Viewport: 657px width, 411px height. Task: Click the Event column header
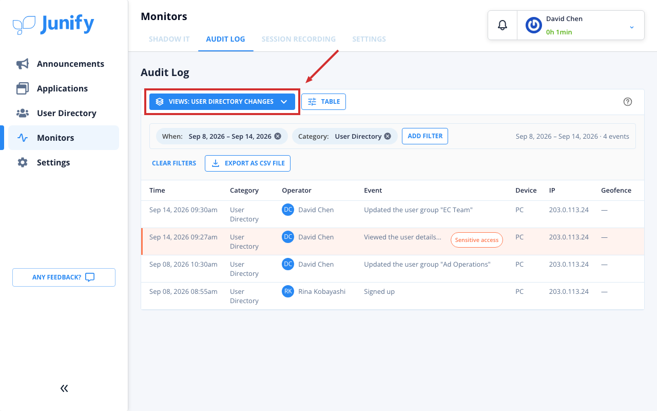coord(373,190)
